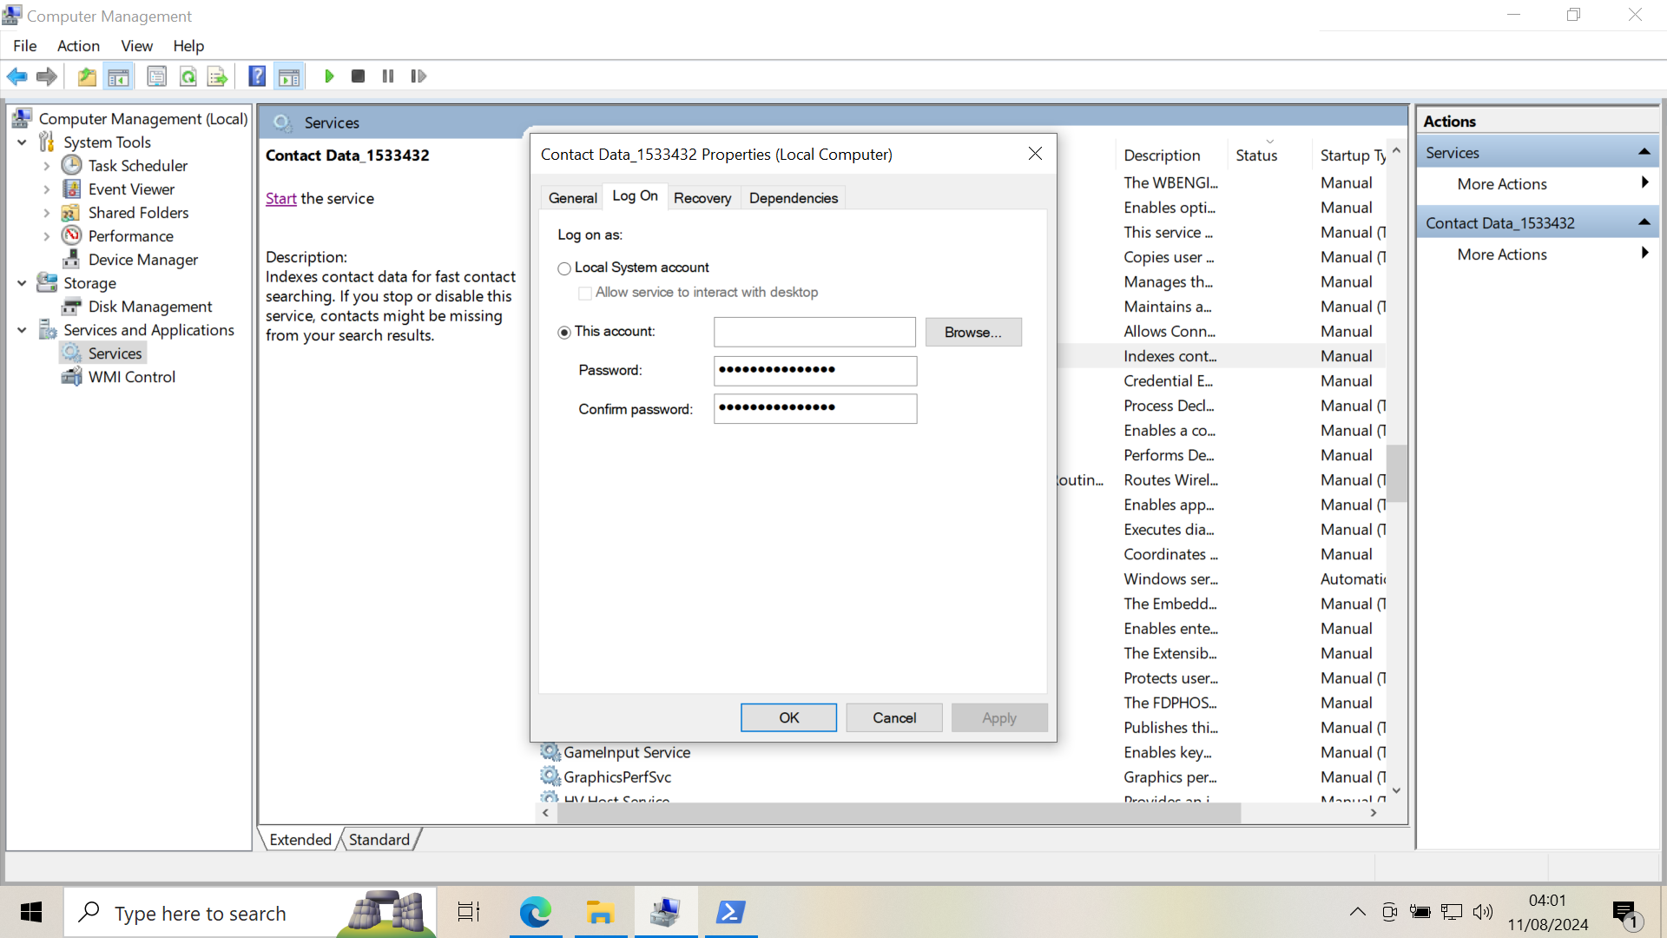Open PowerShell from the taskbar
This screenshot has width=1667, height=938.
[x=730, y=912]
